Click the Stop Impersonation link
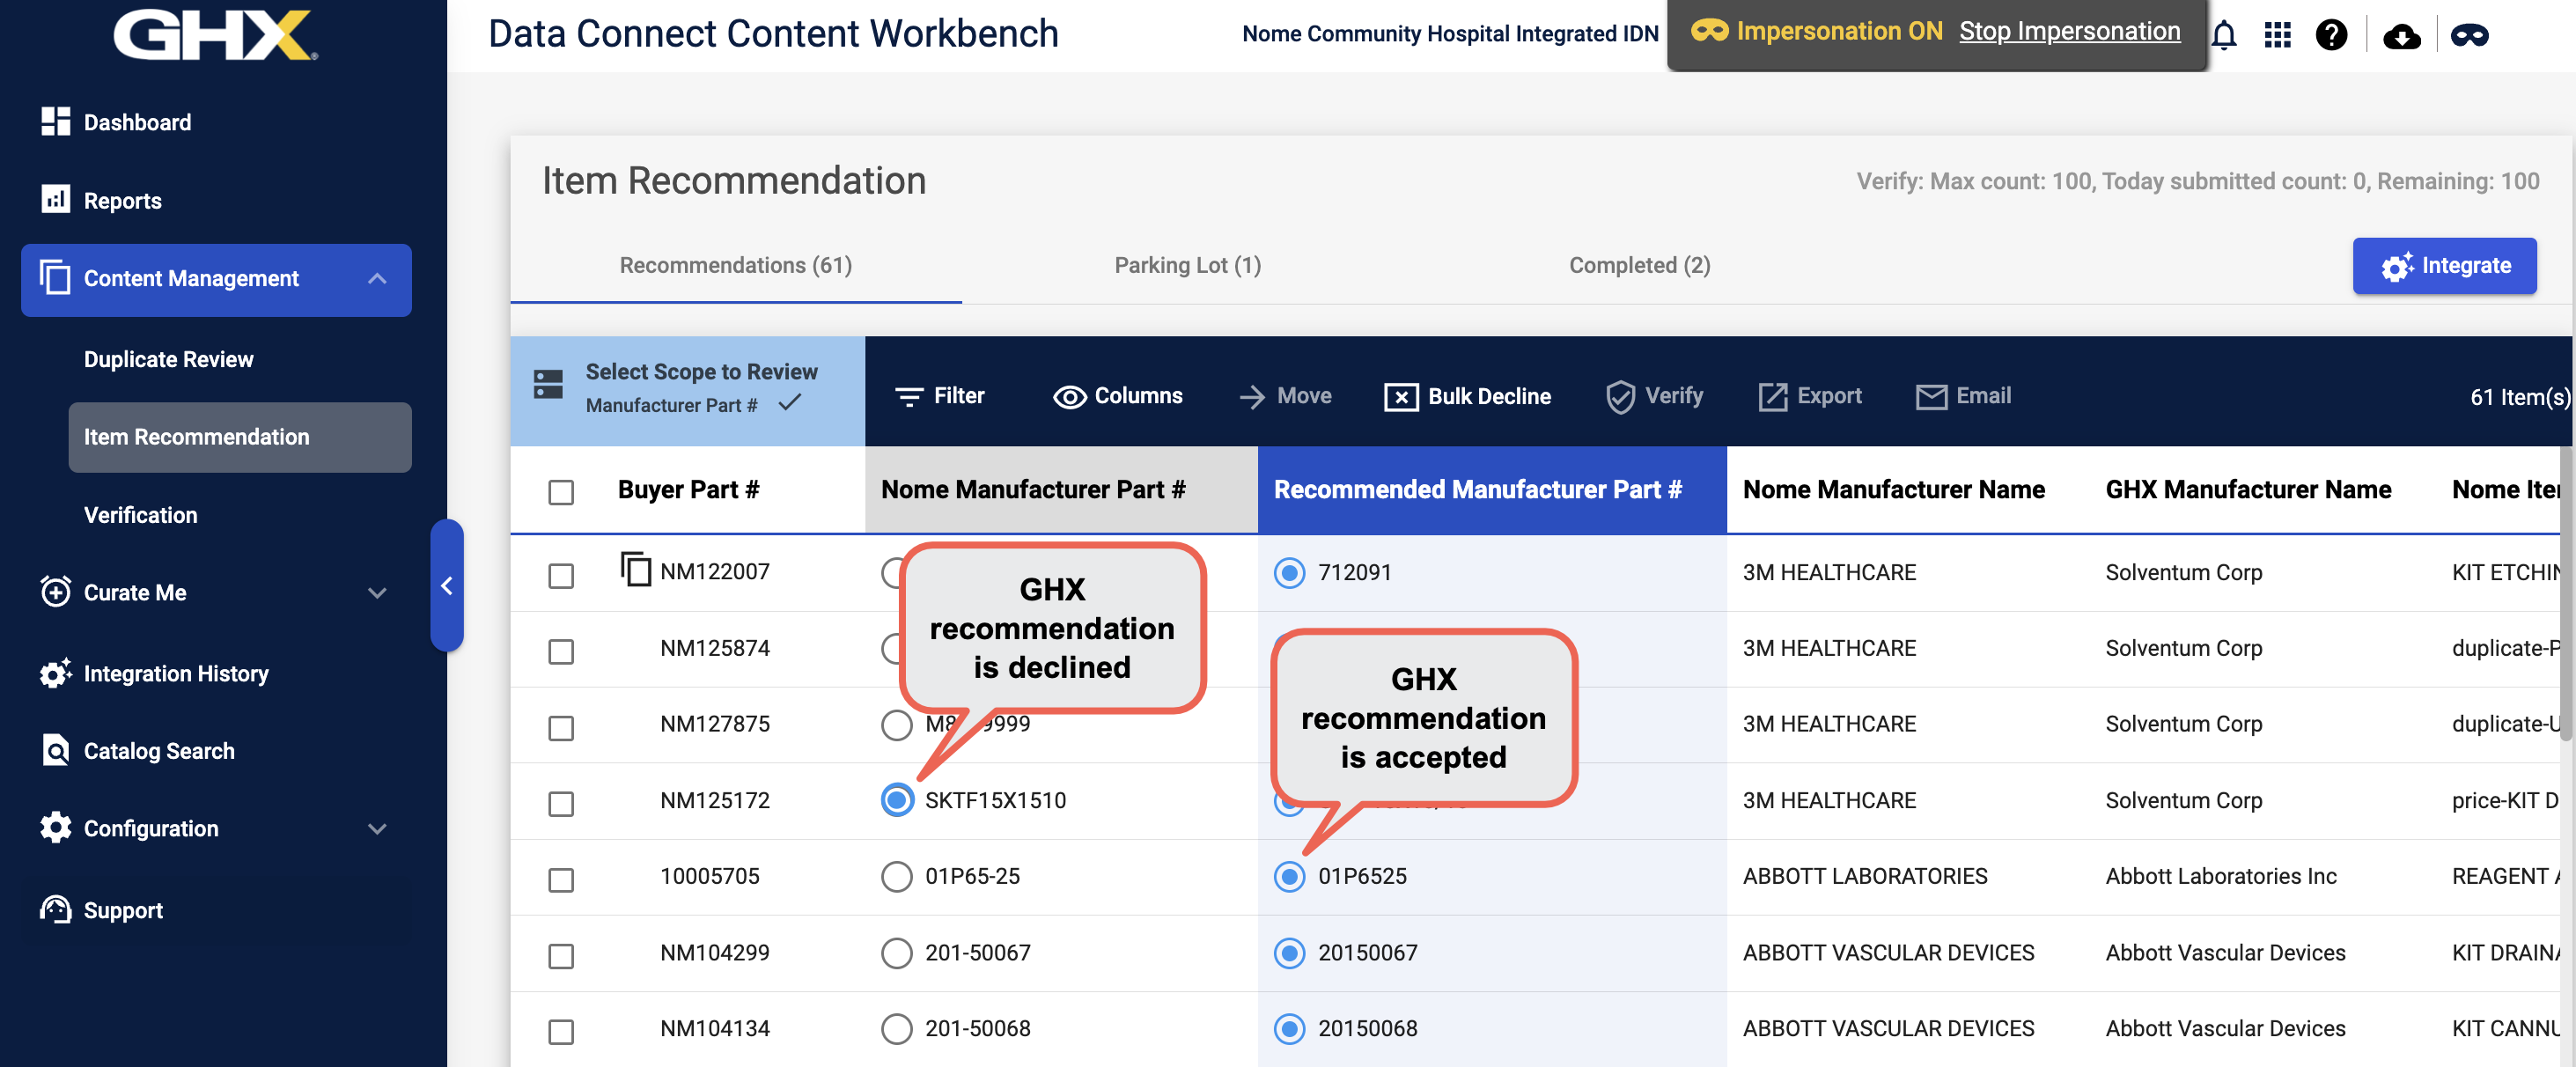The width and height of the screenshot is (2576, 1067). pos(2069,31)
